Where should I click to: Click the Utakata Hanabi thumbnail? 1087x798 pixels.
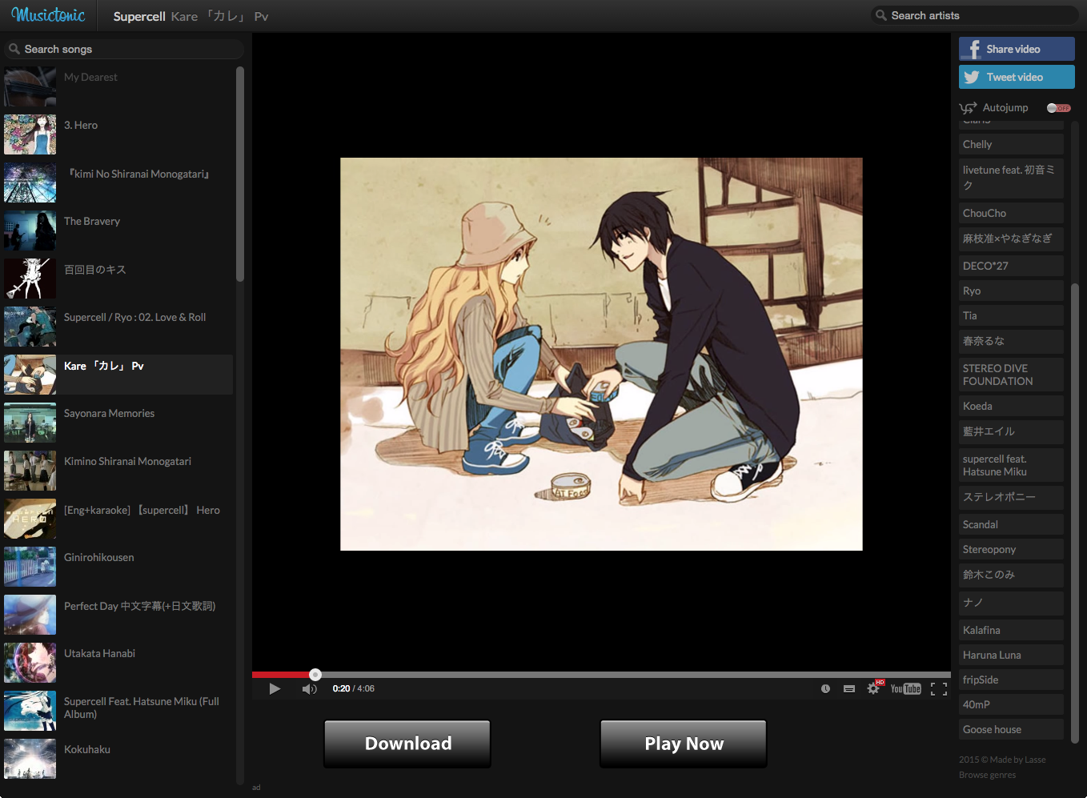coord(30,663)
